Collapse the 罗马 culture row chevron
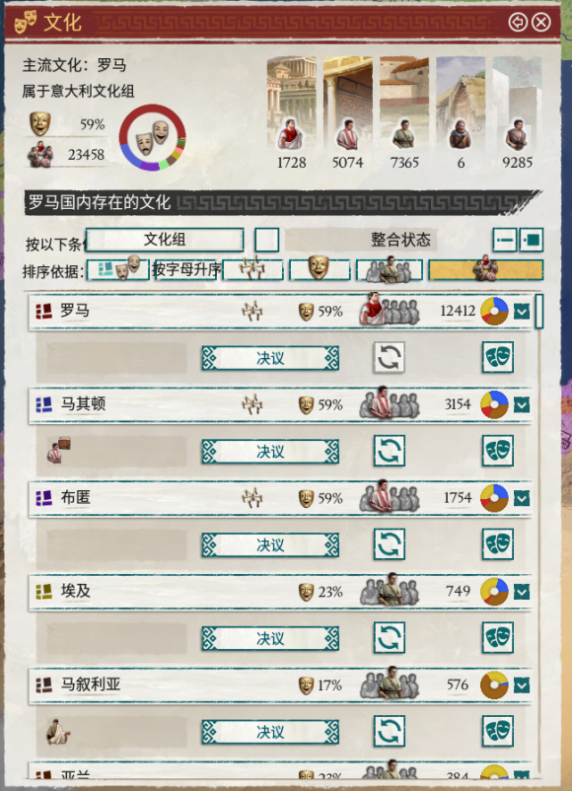 (522, 312)
